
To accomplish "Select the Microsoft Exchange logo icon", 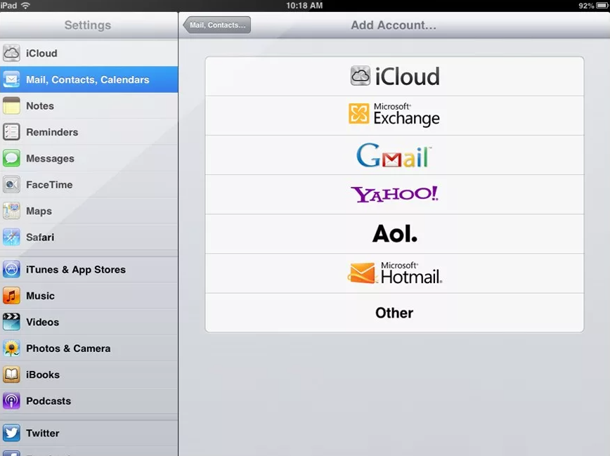I will [x=358, y=113].
